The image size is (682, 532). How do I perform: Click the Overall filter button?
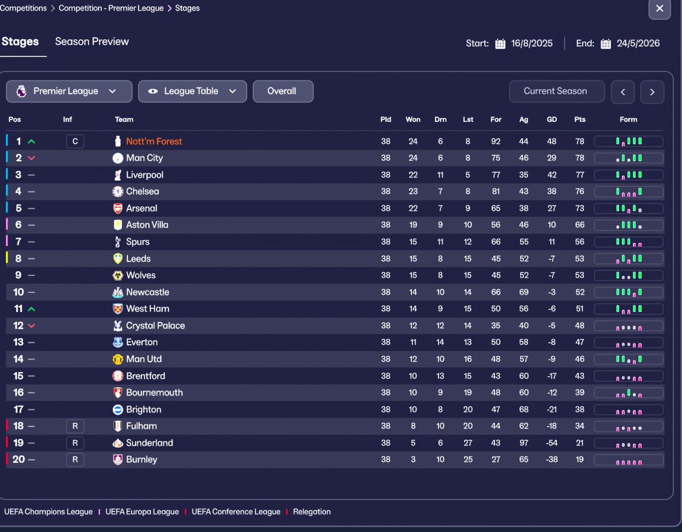[282, 91]
